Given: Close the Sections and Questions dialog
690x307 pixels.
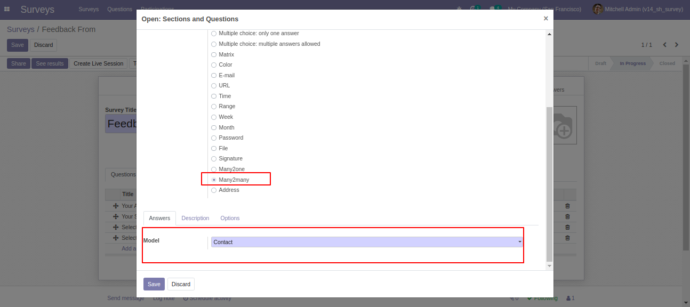Looking at the screenshot, I should [545, 19].
